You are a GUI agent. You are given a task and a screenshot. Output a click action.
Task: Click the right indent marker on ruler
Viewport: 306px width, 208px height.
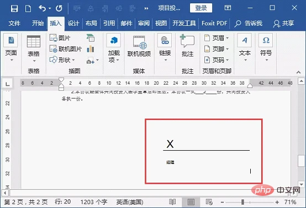click(250, 85)
